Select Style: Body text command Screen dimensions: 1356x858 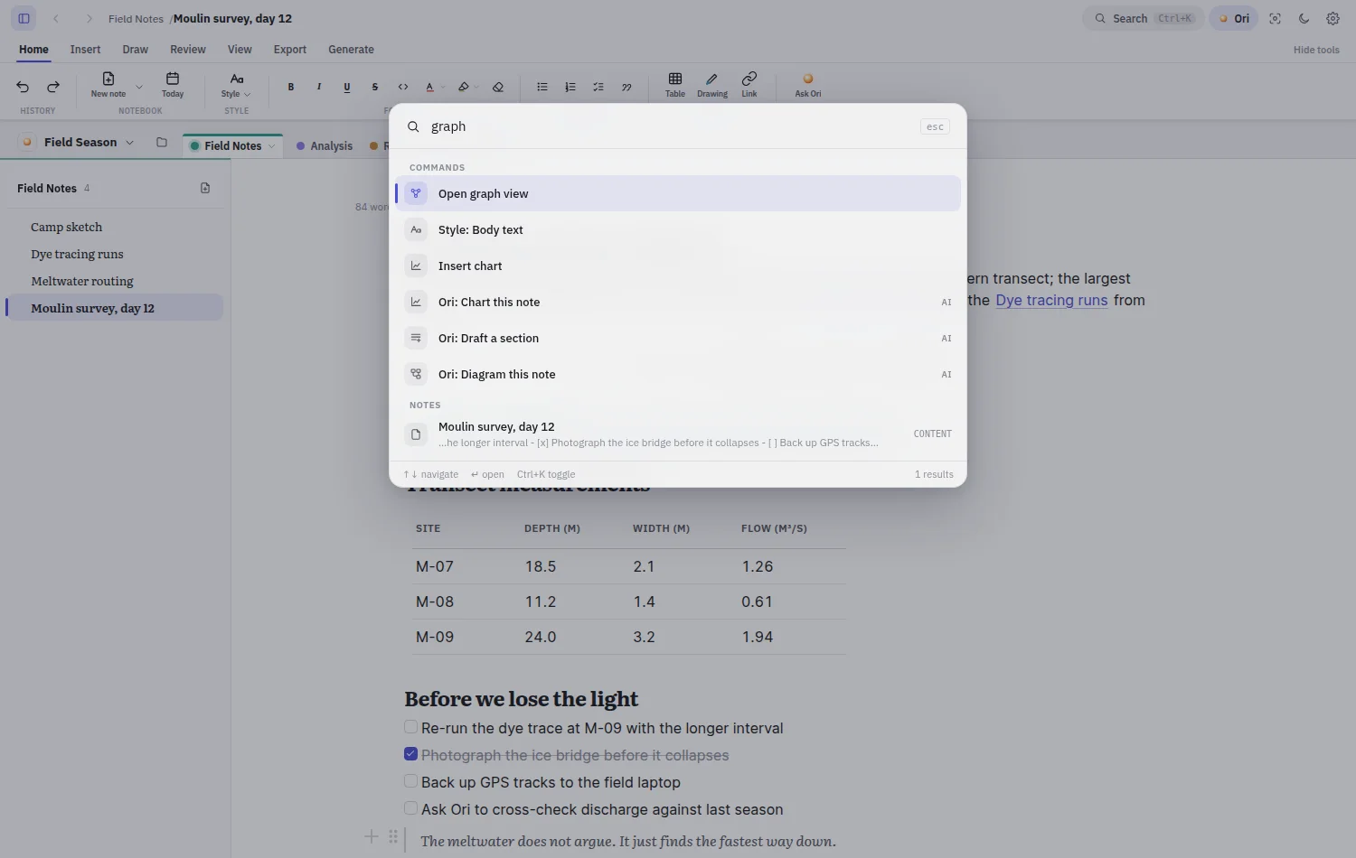678,229
